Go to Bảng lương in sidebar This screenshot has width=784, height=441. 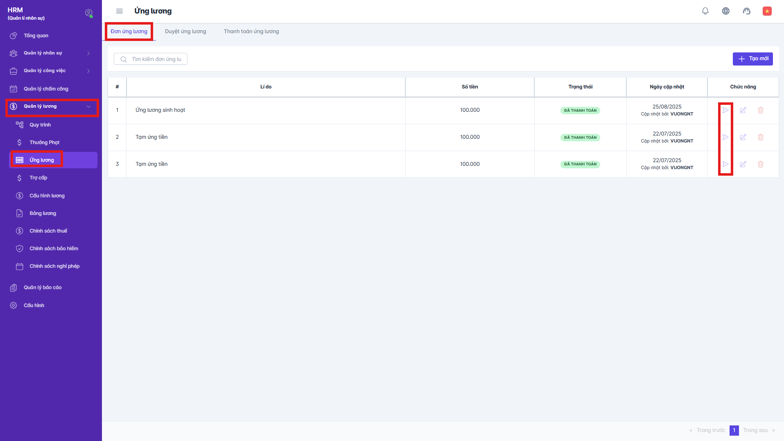coord(43,213)
